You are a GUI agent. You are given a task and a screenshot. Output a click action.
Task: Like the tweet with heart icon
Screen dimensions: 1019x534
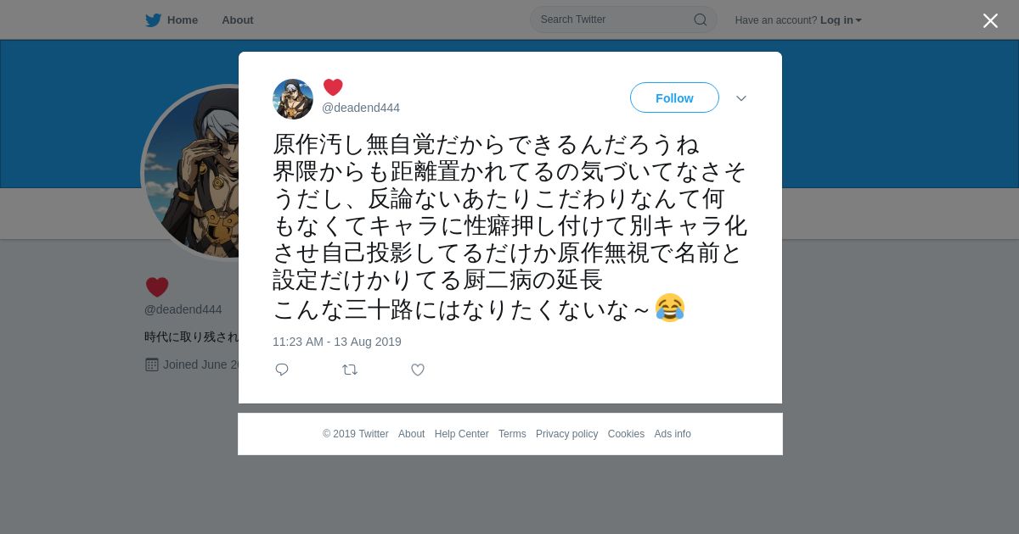[x=418, y=370]
